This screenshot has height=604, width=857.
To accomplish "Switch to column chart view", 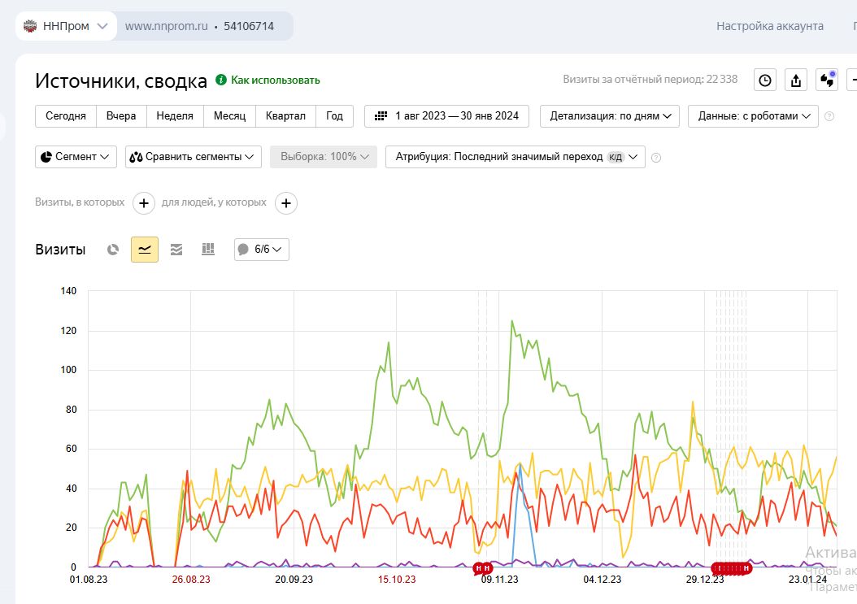I will click(207, 250).
